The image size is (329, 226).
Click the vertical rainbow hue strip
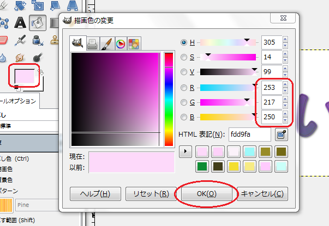(x=169, y=99)
